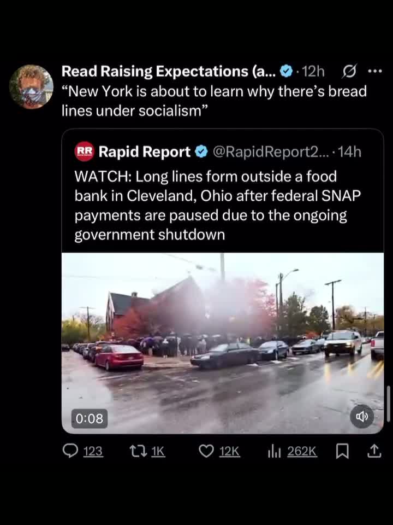Open view analytics bar chart icon
393x525 pixels.
click(273, 452)
